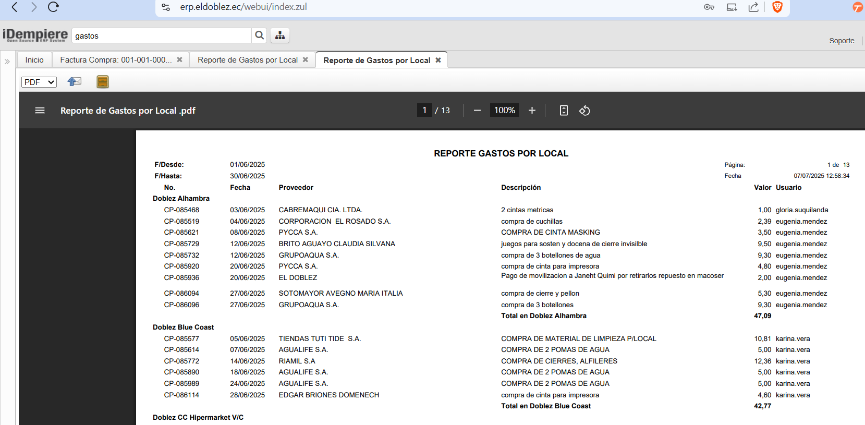
Task: Toggle the PDF sidebar hamburger menu
Action: click(40, 111)
